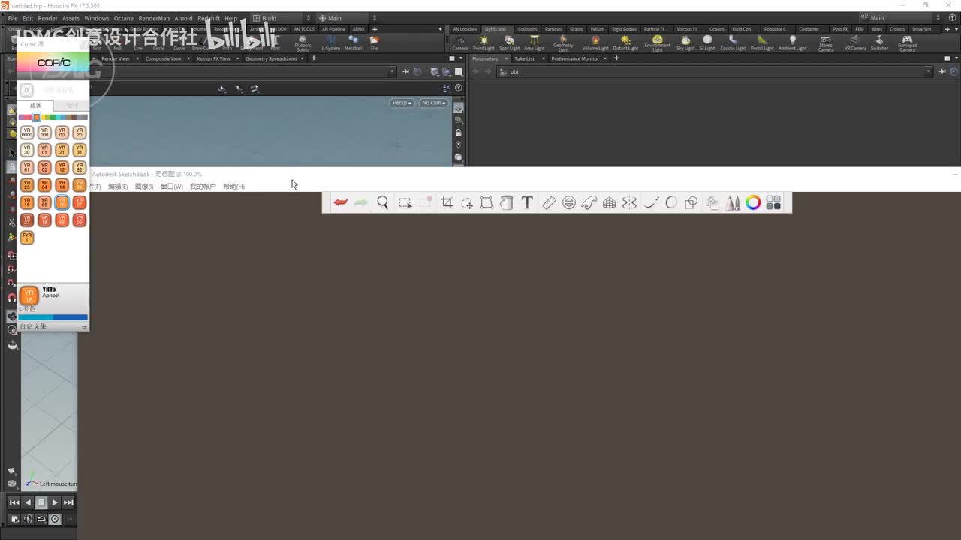Pick the YR07 Copic color swatch
The width and height of the screenshot is (961, 540).
click(79, 202)
